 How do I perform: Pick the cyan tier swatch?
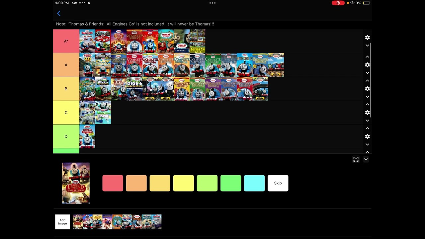254,183
